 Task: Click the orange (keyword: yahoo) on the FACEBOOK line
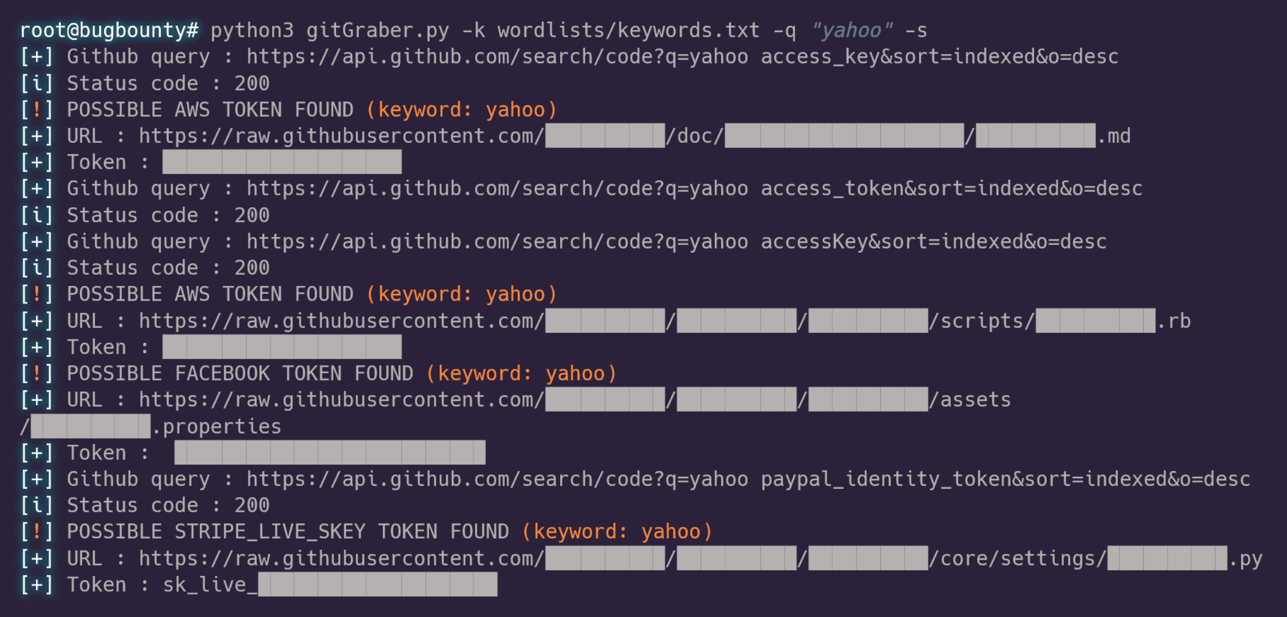[x=521, y=373]
